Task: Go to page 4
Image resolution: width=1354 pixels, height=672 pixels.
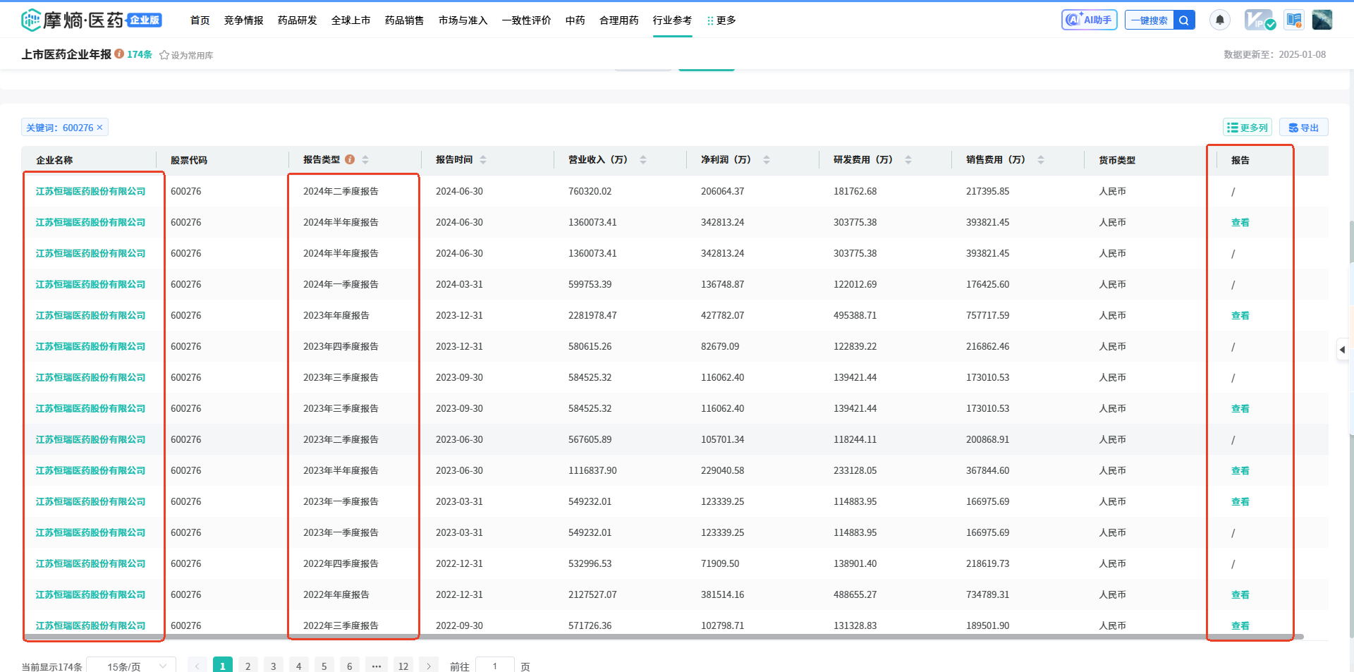Action: [x=299, y=666]
